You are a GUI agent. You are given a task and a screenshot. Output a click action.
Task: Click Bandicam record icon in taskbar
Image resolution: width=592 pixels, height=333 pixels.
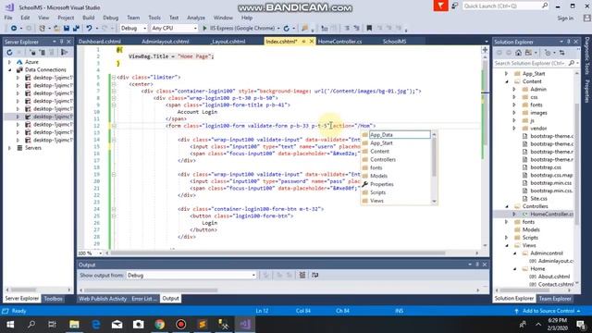point(181,325)
